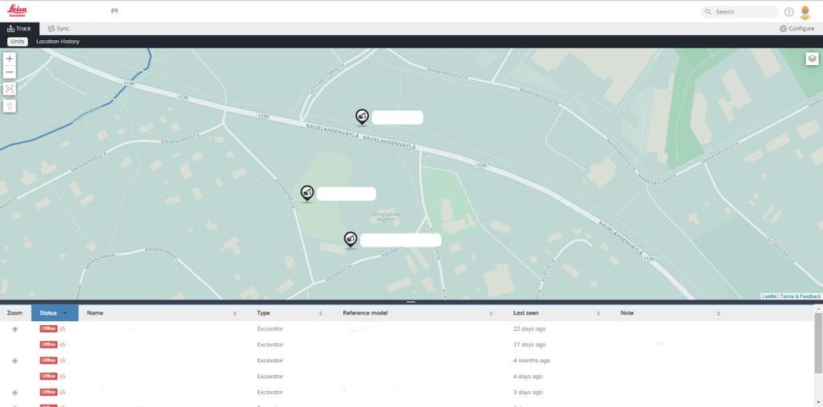Click the units table vertical scrollbar
This screenshot has height=407, width=823.
(818, 344)
